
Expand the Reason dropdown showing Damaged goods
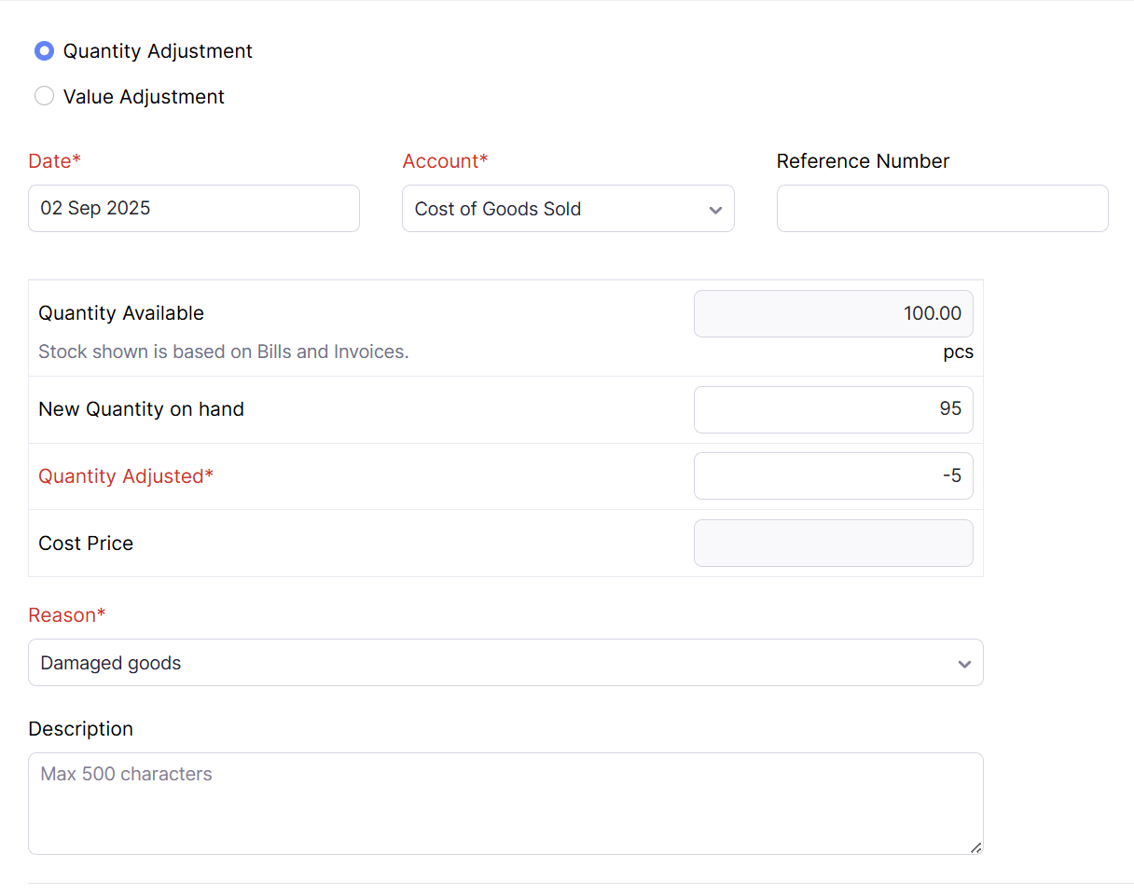click(494, 663)
